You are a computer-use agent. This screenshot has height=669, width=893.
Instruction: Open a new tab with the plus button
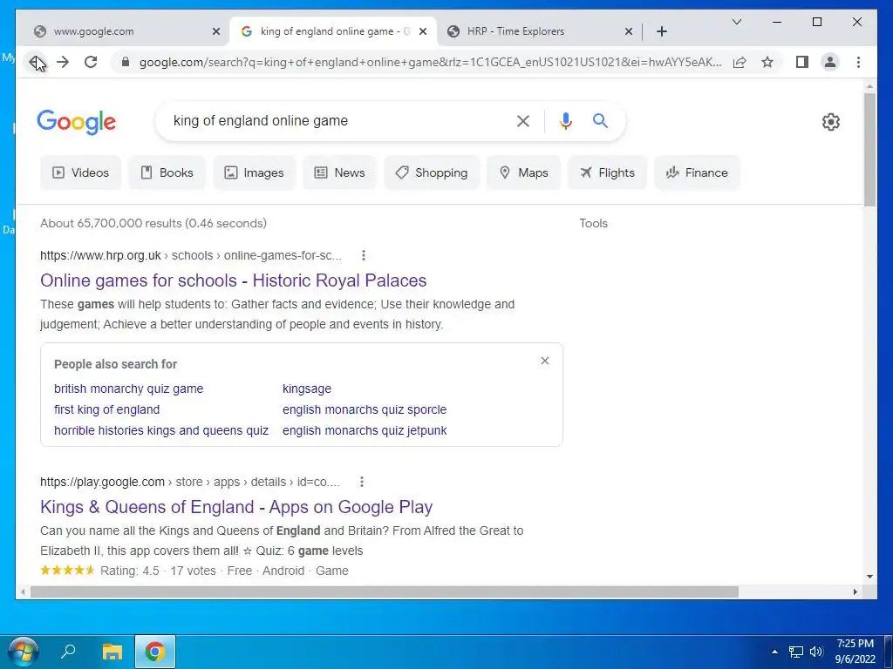coord(661,31)
